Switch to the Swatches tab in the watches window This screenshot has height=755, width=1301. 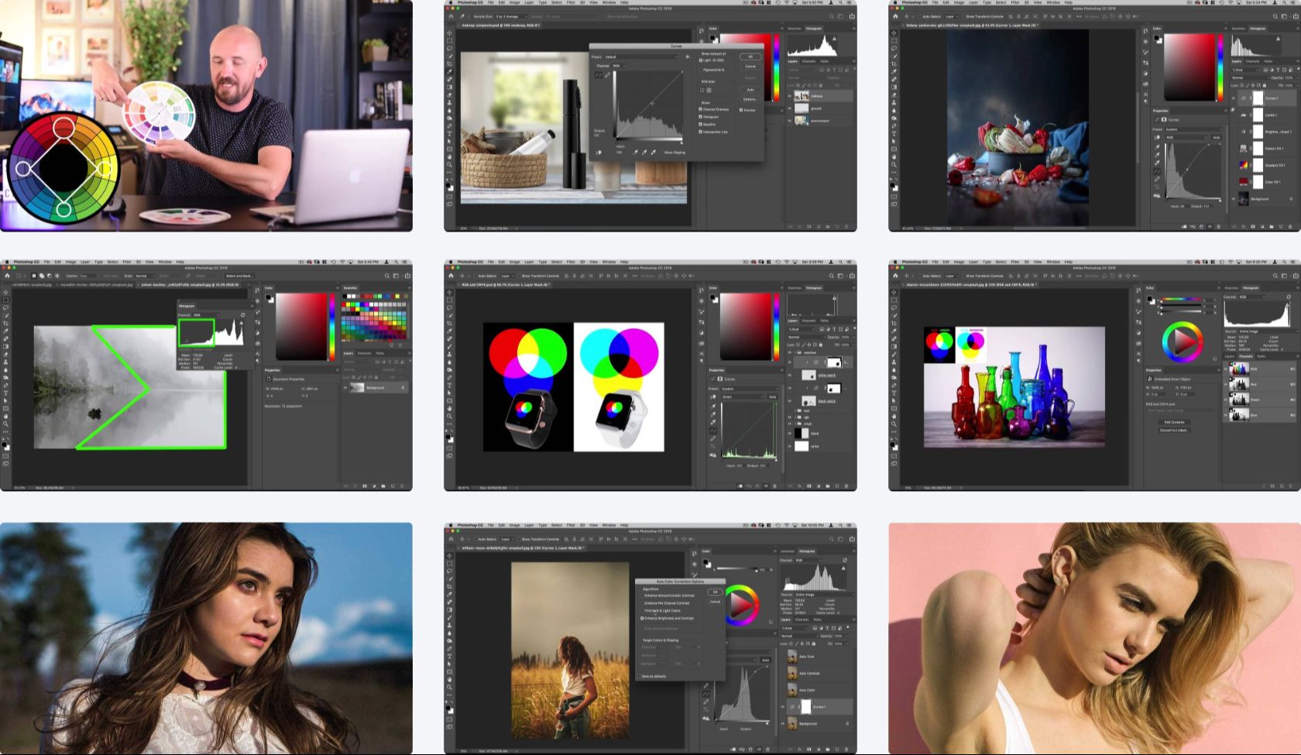795,287
